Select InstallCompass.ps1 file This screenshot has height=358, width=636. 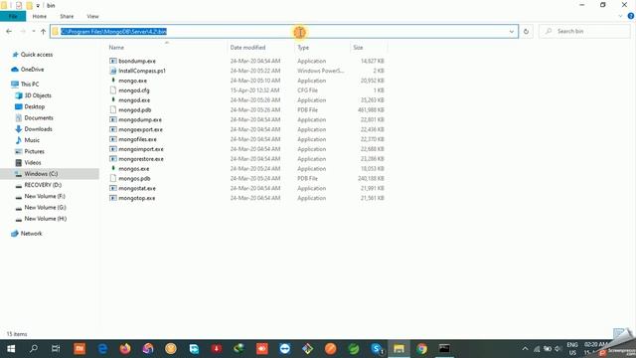point(142,71)
